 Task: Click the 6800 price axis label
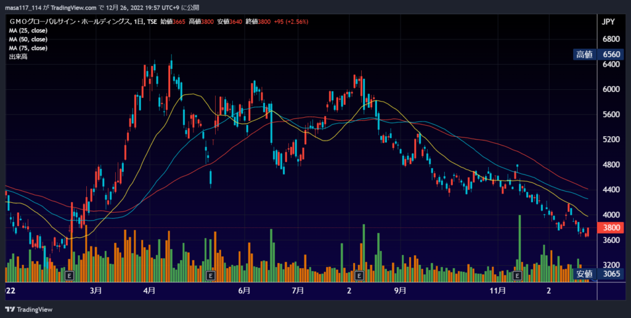pyautogui.click(x=611, y=39)
